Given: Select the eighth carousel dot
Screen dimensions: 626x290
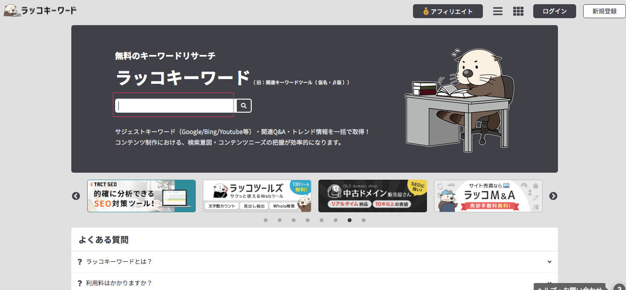Looking at the screenshot, I should [x=364, y=220].
